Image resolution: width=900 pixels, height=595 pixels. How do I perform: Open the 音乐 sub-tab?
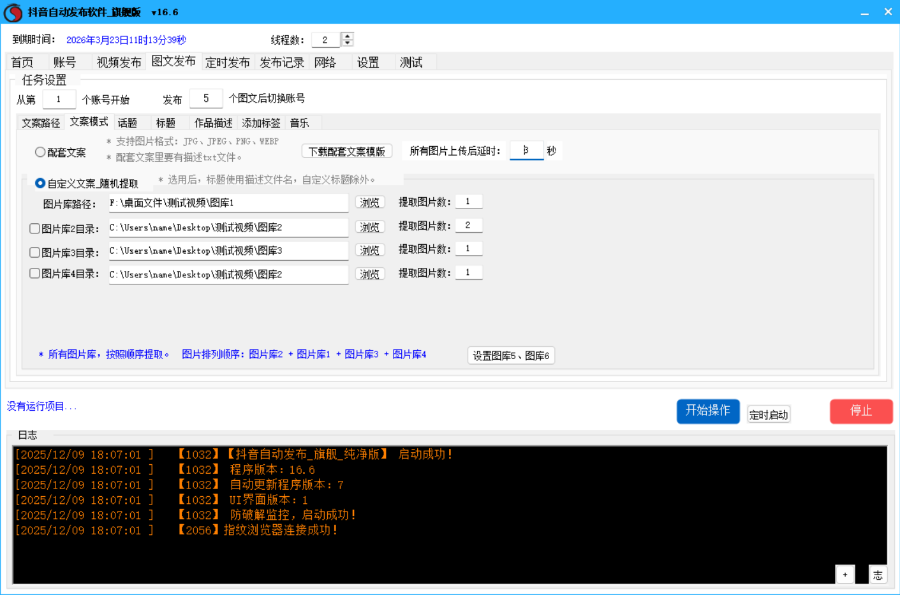(299, 122)
